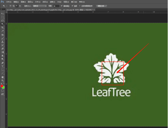Click the red foreground color swatch
This screenshot has height=128, width=168.
[2, 86]
